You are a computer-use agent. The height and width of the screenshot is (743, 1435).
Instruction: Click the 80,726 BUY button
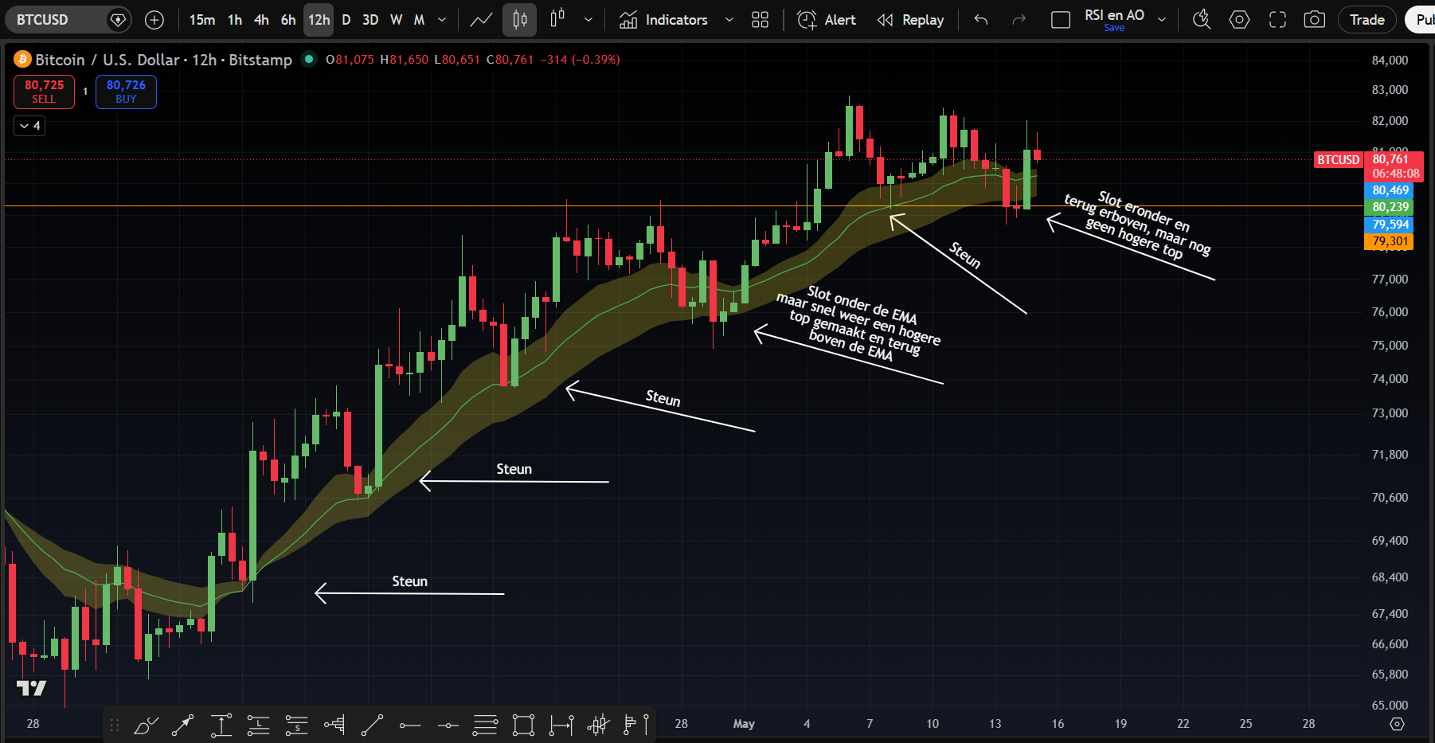pyautogui.click(x=126, y=92)
